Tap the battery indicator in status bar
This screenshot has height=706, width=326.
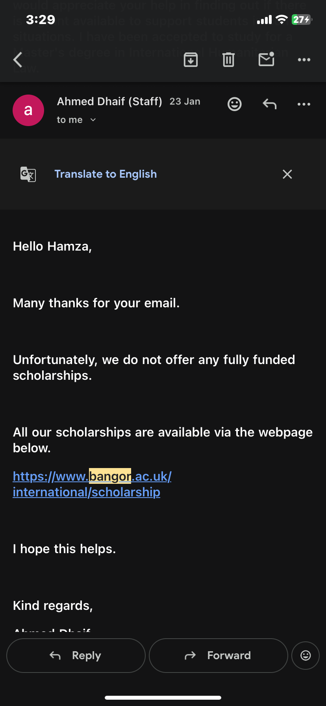point(302,20)
